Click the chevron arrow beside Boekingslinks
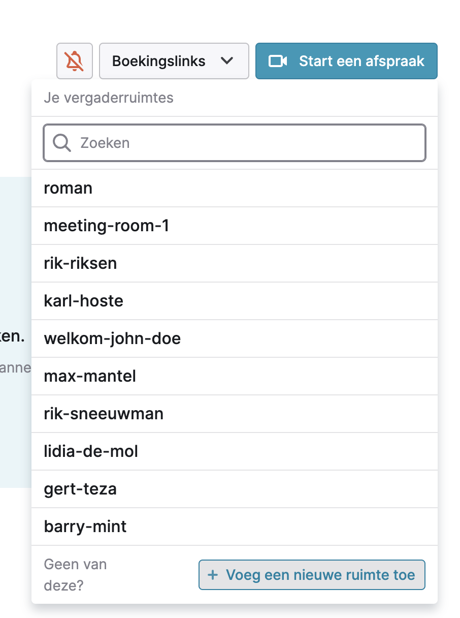 tap(227, 61)
